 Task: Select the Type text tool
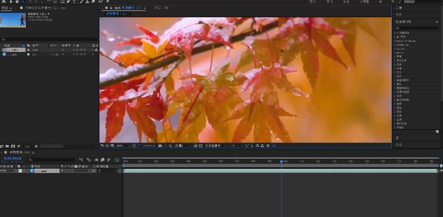[x=74, y=2]
